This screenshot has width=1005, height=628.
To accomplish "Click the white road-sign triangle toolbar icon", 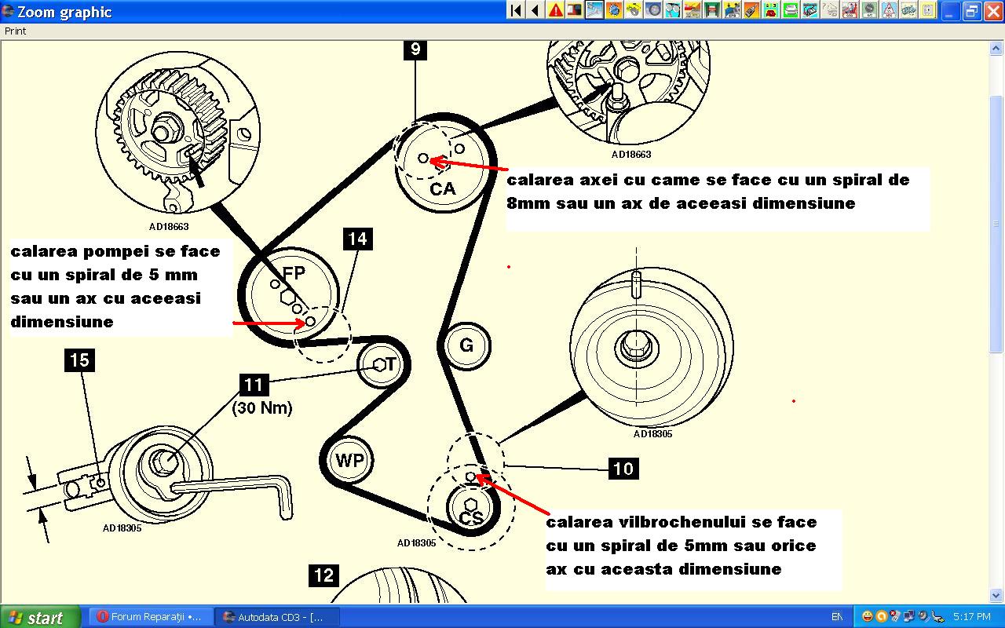I will pyautogui.click(x=889, y=10).
